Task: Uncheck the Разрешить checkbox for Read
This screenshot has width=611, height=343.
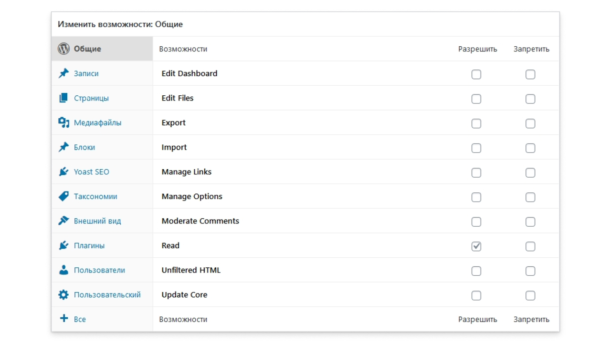Action: tap(476, 246)
